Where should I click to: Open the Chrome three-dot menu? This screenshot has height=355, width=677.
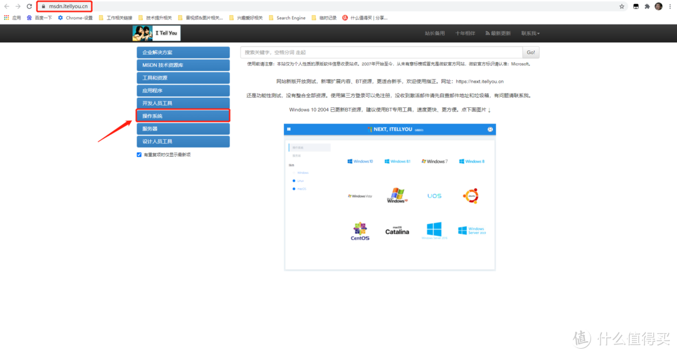click(x=670, y=6)
